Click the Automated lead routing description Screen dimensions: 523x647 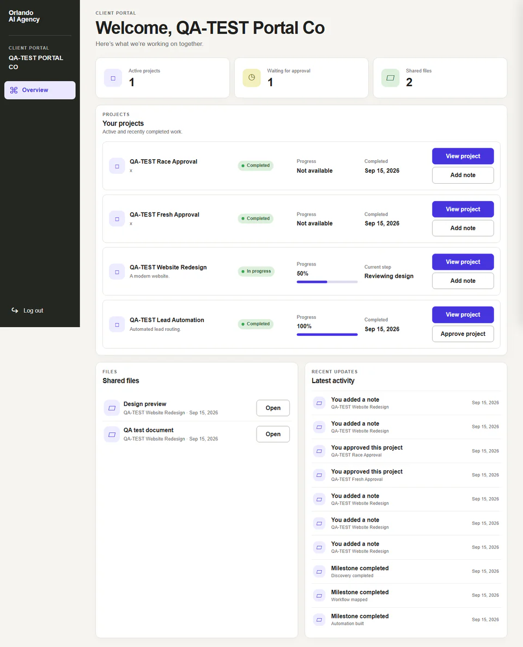[x=155, y=329]
